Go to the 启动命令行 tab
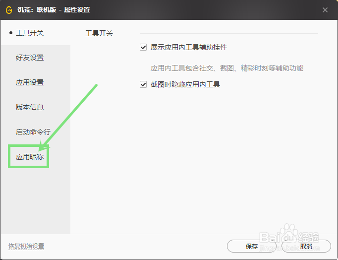This screenshot has width=338, height=260. 33,132
